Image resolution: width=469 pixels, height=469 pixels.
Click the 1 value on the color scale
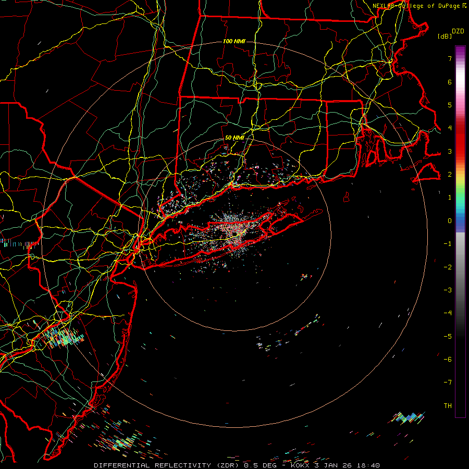click(x=450, y=198)
